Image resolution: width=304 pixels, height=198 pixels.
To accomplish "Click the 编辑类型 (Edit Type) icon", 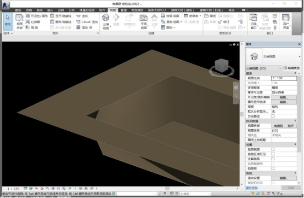I will [291, 68].
